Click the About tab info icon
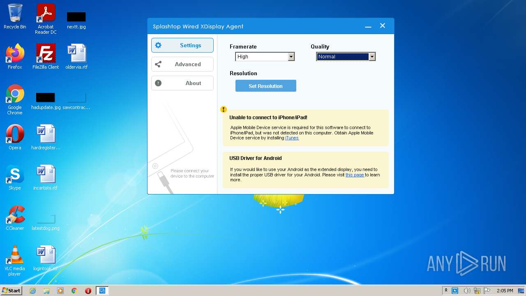526x296 pixels. 158,83
